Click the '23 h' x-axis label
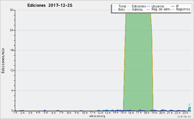 (185, 113)
